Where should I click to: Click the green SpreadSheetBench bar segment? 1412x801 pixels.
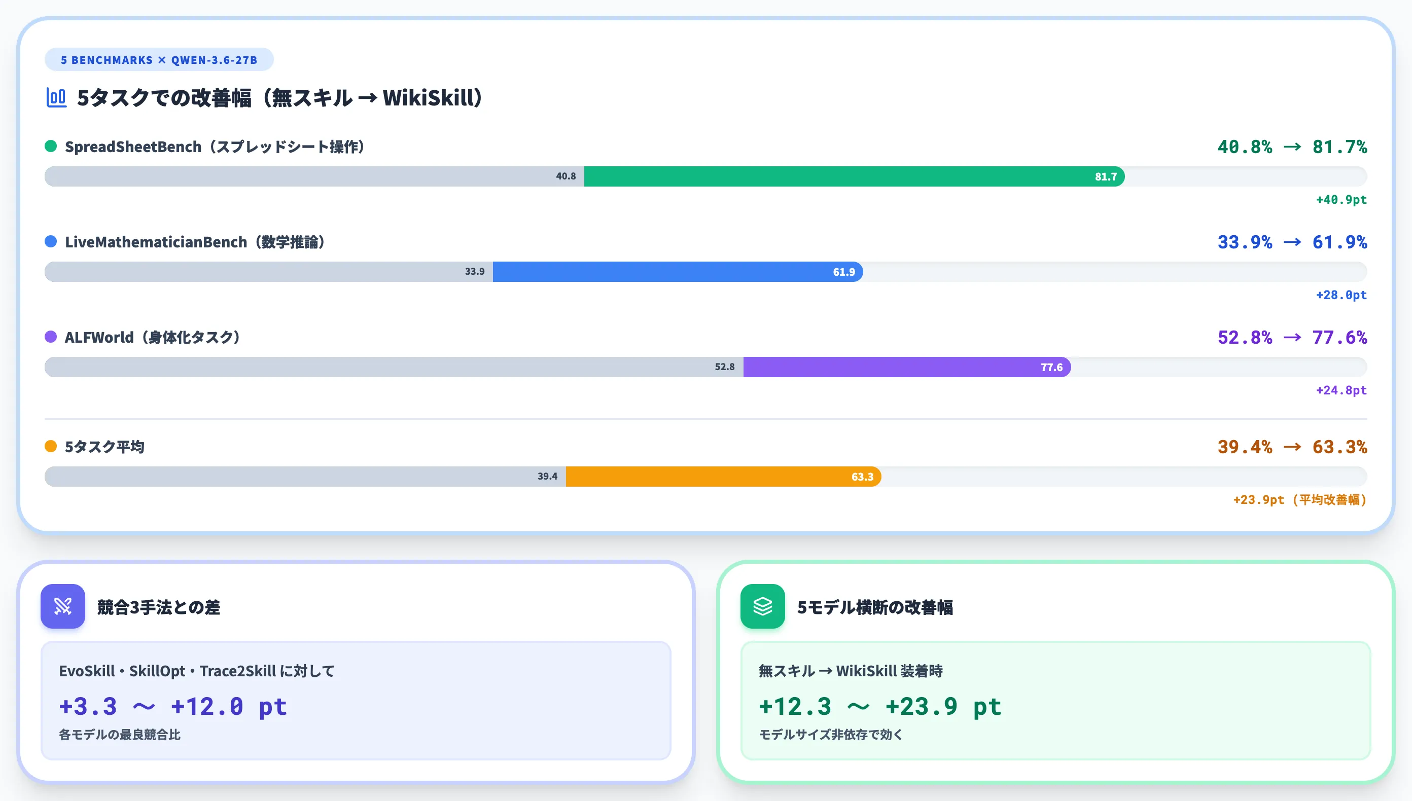[x=854, y=176]
